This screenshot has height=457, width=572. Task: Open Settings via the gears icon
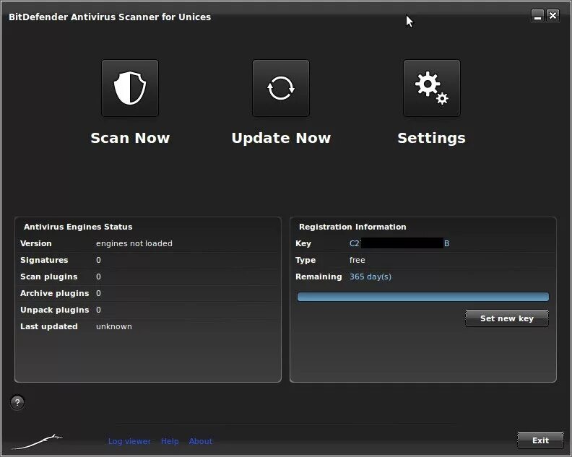point(432,88)
